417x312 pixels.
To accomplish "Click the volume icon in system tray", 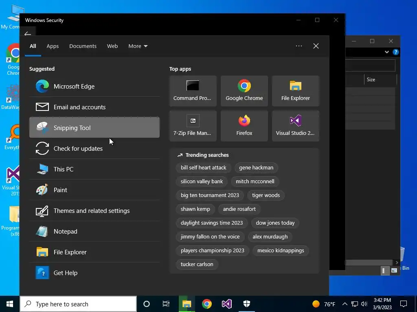I will (364, 304).
